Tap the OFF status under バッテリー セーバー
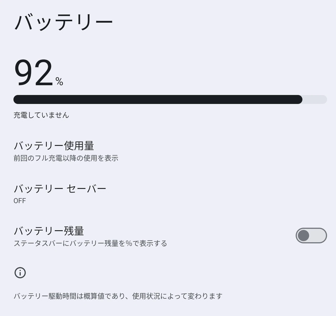 coord(20,201)
